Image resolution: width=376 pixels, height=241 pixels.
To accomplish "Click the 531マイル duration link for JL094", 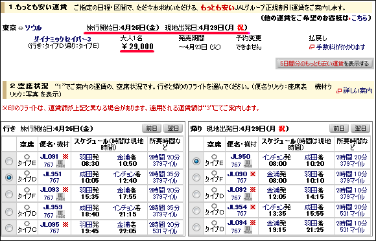I will point(352,230).
